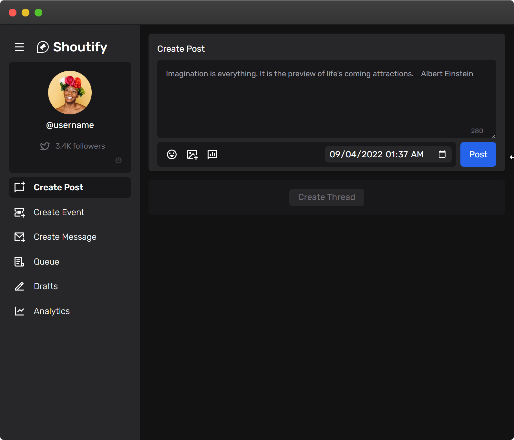The width and height of the screenshot is (514, 440).
Task: Close the window with red button
Action: (13, 13)
